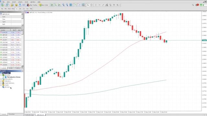Select the W1 timeframe
This screenshot has width=207, height=116.
[x=27, y=9]
